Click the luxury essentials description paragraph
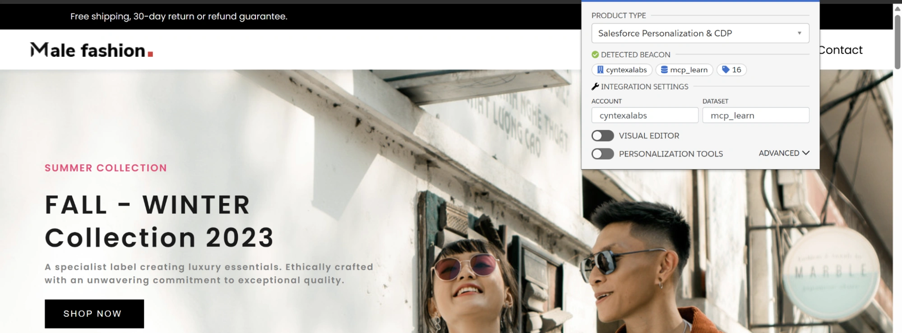 coord(209,273)
